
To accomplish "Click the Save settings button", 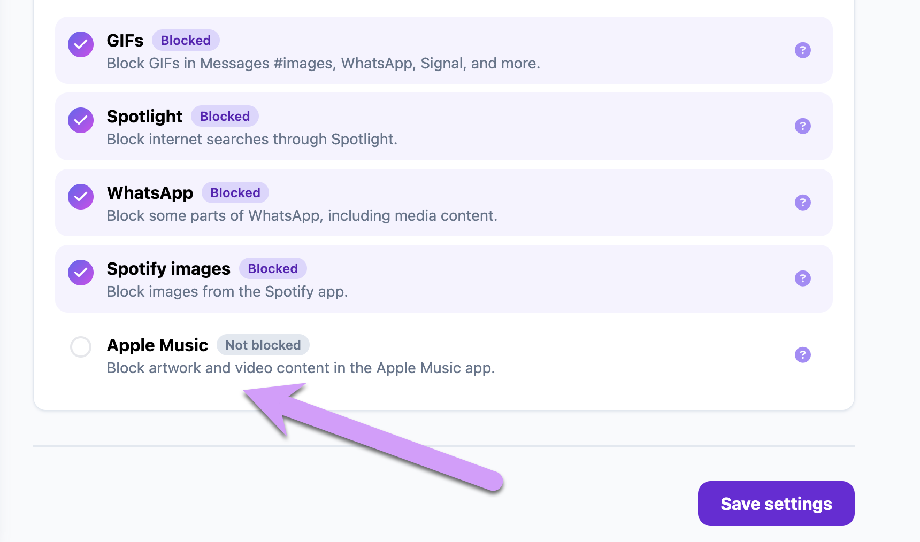I will pos(776,504).
